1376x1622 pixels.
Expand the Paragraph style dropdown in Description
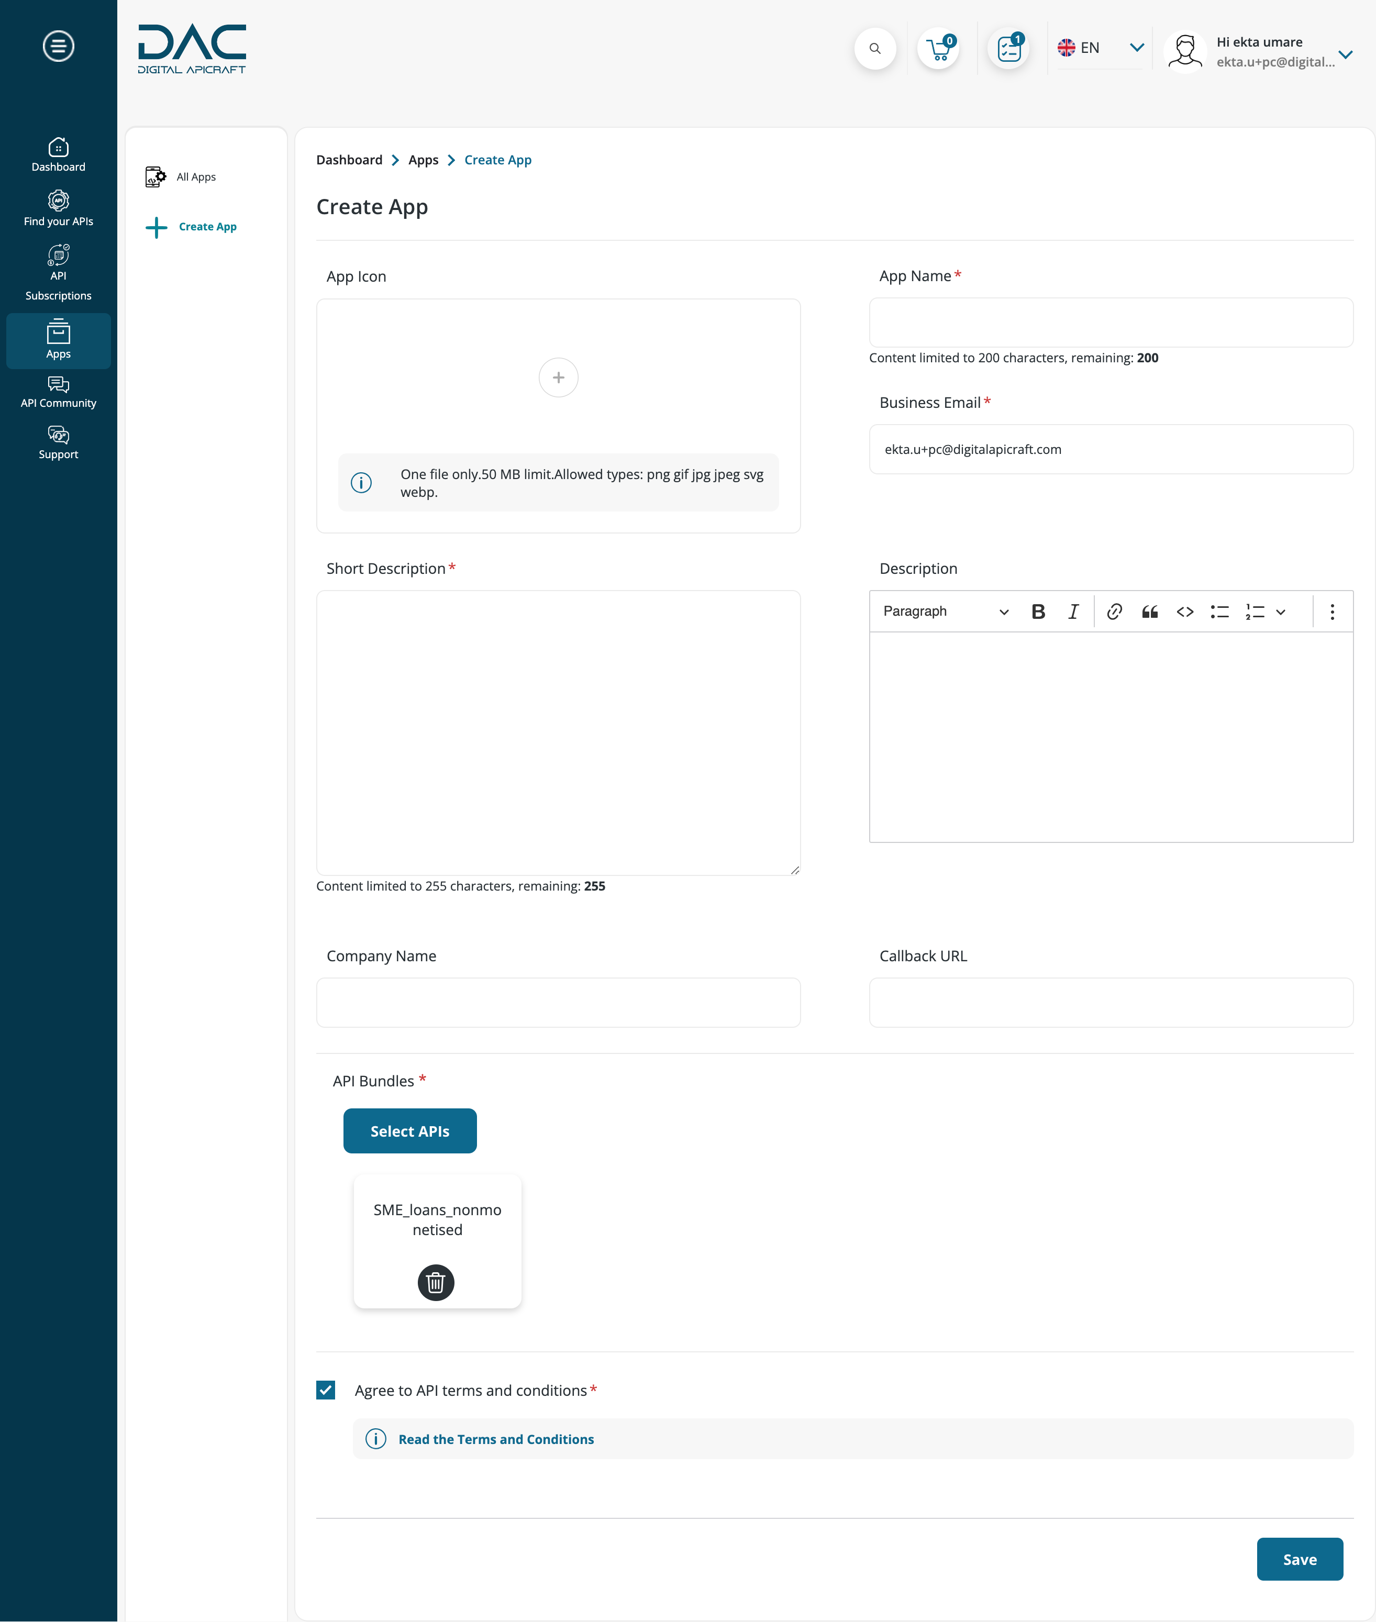(946, 612)
